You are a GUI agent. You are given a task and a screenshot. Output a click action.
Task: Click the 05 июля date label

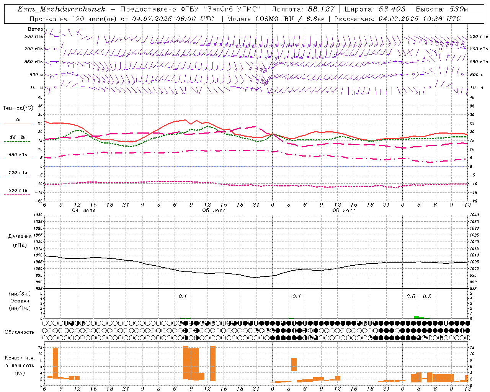coord(214,211)
